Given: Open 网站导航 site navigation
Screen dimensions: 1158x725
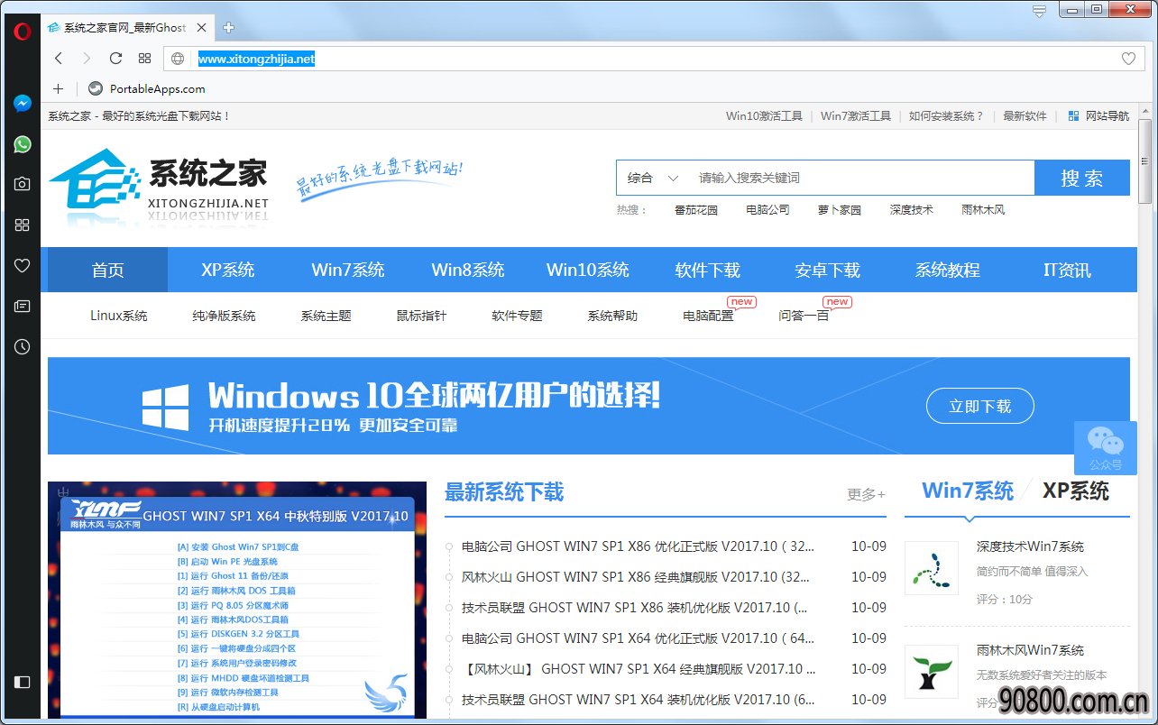Looking at the screenshot, I should pos(1098,115).
